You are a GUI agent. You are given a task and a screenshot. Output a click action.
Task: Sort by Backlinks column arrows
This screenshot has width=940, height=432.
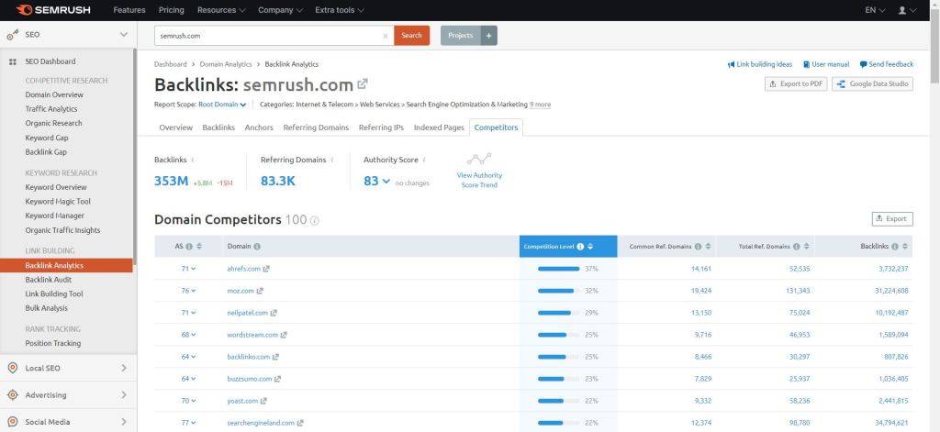pos(905,246)
